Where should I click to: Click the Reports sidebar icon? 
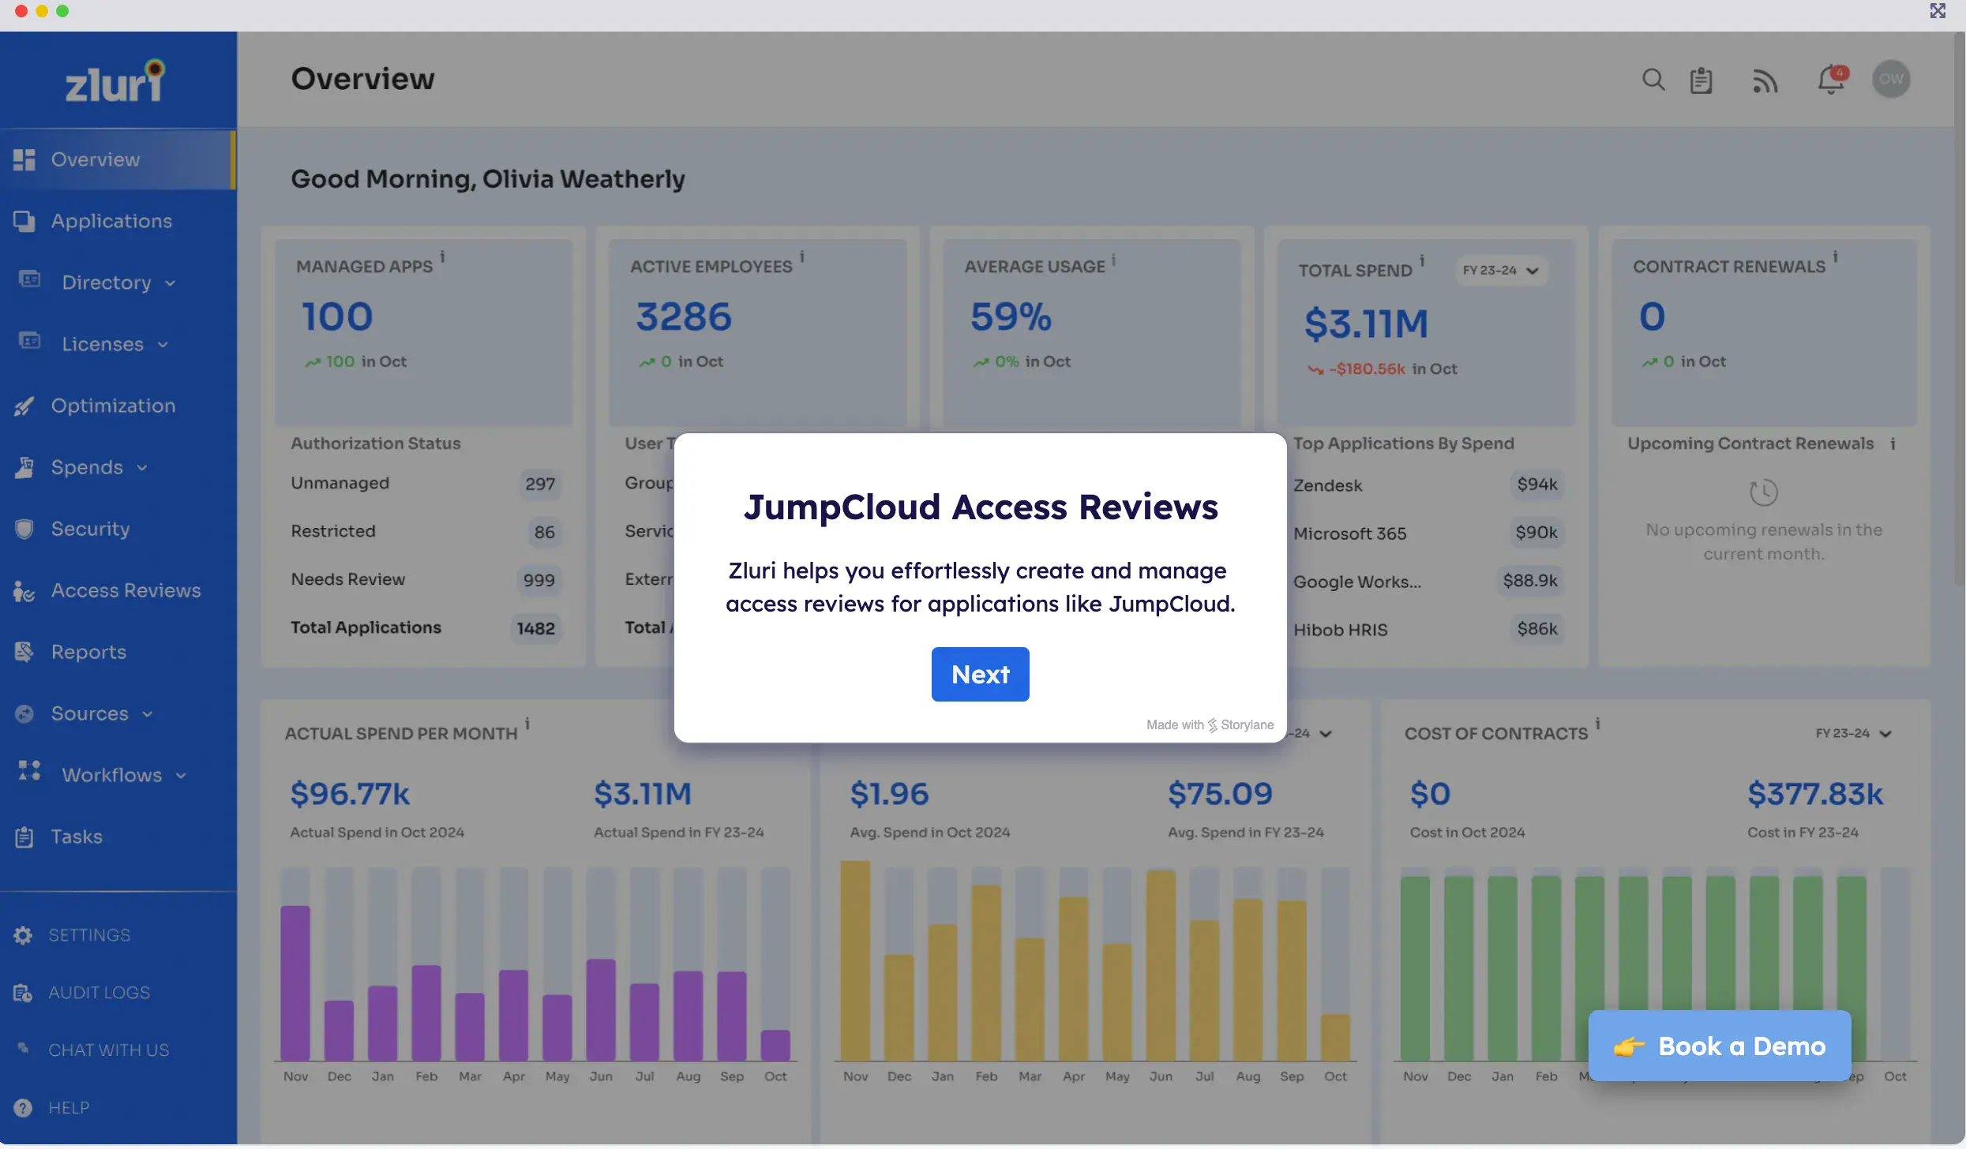24,652
